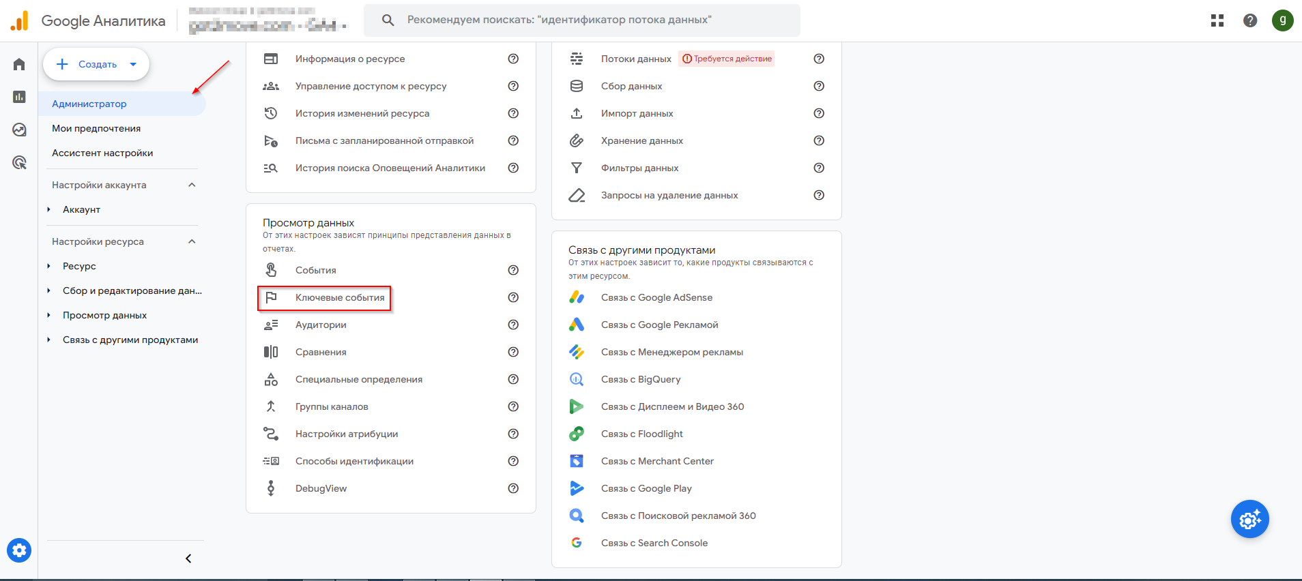Click help icon next to 'Сравнения'

(x=513, y=352)
